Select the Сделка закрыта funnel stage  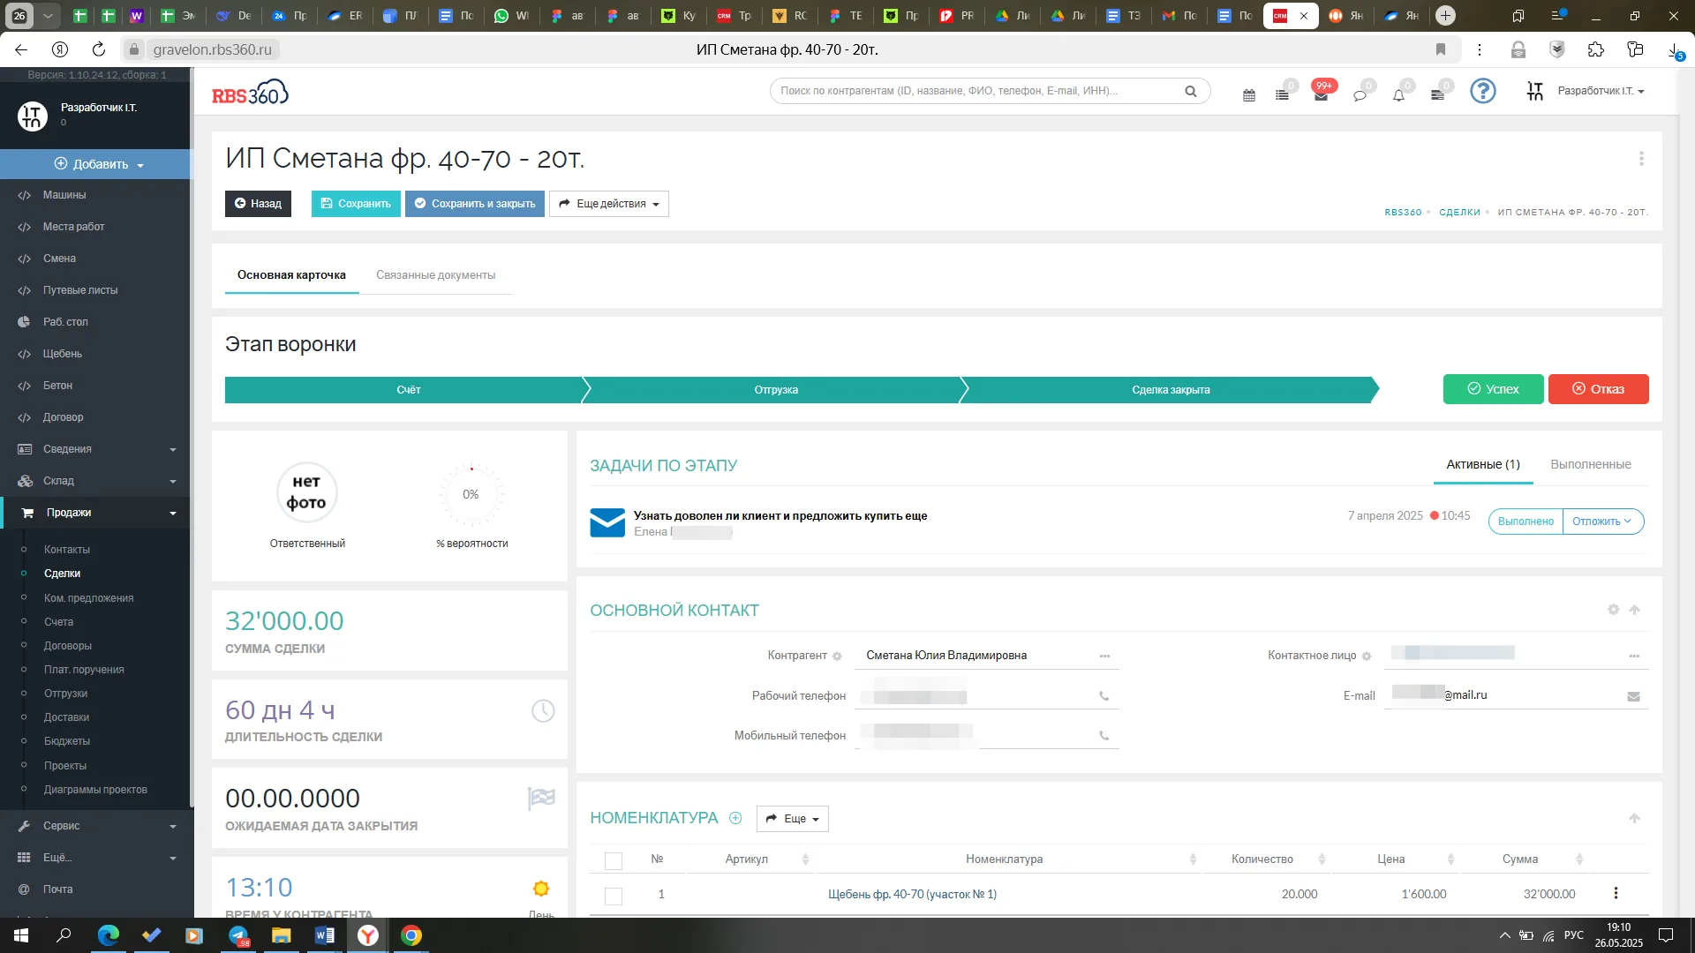click(x=1171, y=390)
